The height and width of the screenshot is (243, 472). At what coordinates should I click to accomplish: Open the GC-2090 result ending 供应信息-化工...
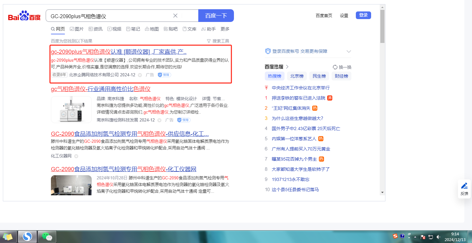tap(130, 134)
